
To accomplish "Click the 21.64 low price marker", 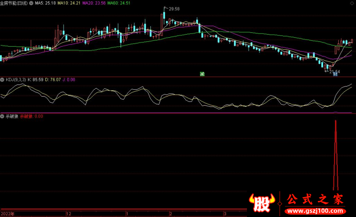I will 334,71.
